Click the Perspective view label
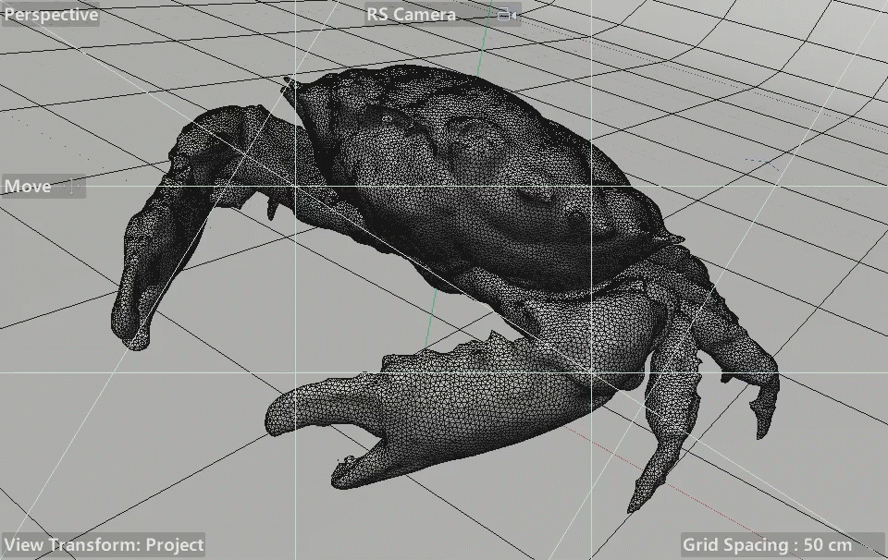Screen dimensions: 888x560 [51, 15]
